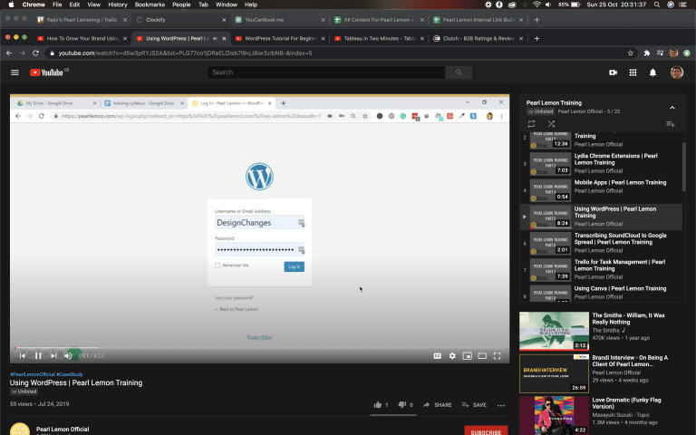696x435 pixels.
Task: Open the YouTube apps grid
Action: [x=633, y=72]
